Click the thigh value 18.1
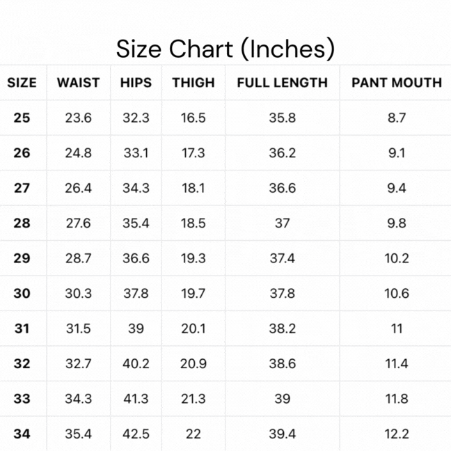The width and height of the screenshot is (451, 451). click(193, 188)
